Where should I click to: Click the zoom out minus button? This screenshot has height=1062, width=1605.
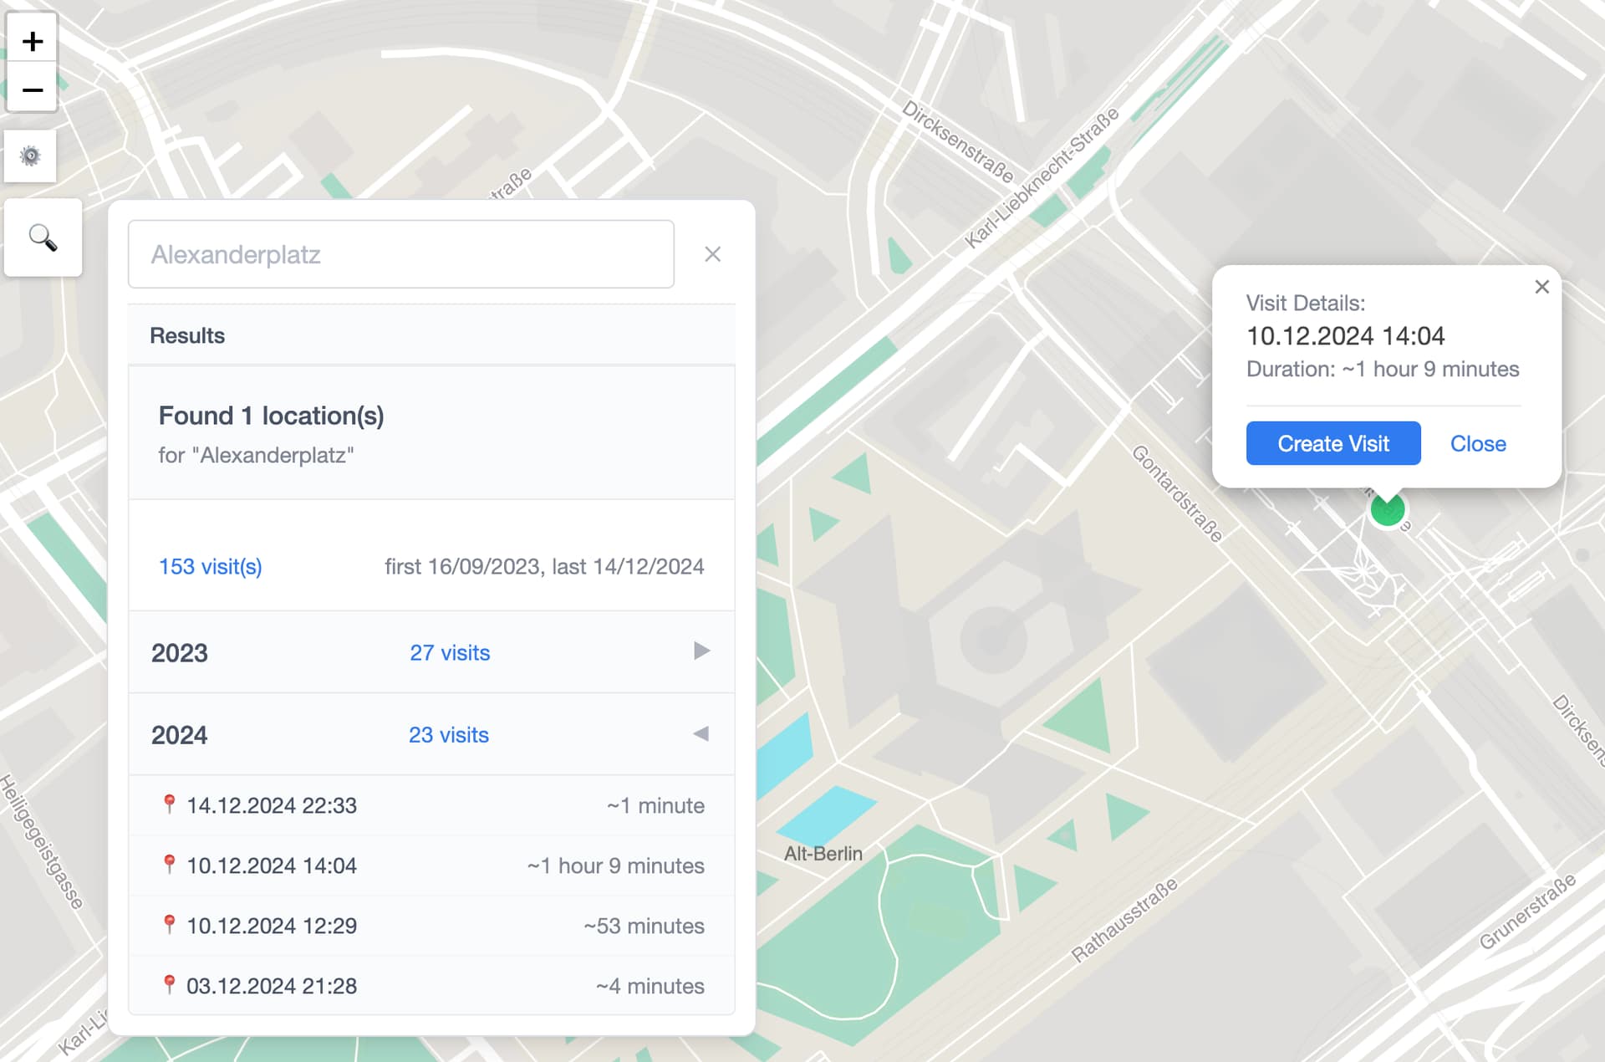pos(32,89)
